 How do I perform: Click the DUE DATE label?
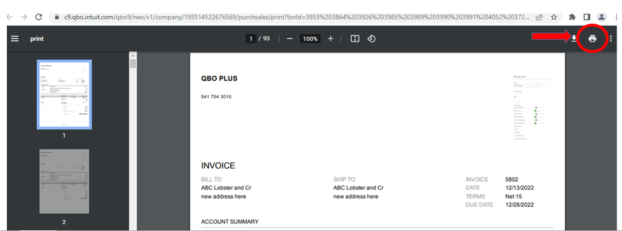pyautogui.click(x=479, y=205)
